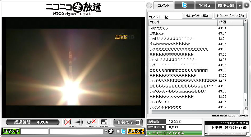Open the NG設定 tab
The width and height of the screenshot is (251, 137).
pos(205,6)
